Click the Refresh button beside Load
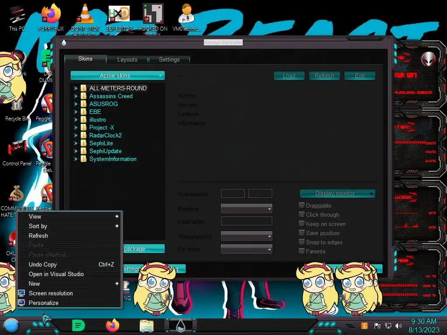 324,75
